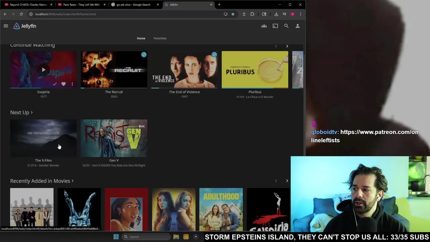Open the browser downloads icon
This screenshot has height=242, width=430.
[x=276, y=14]
